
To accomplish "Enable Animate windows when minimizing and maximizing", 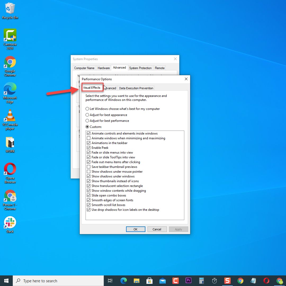I will pyautogui.click(x=88, y=138).
